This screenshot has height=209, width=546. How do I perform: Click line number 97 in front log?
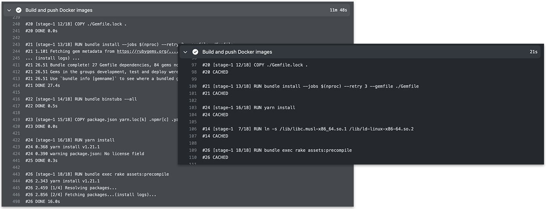[x=194, y=65]
